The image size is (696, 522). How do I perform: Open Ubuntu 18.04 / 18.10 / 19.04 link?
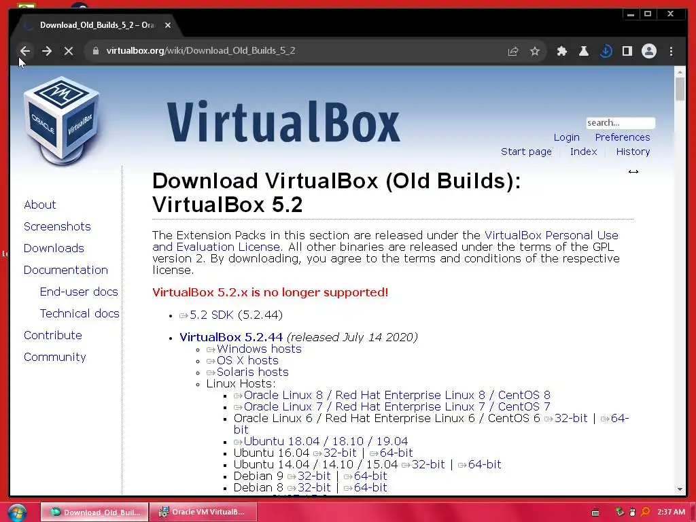326,441
